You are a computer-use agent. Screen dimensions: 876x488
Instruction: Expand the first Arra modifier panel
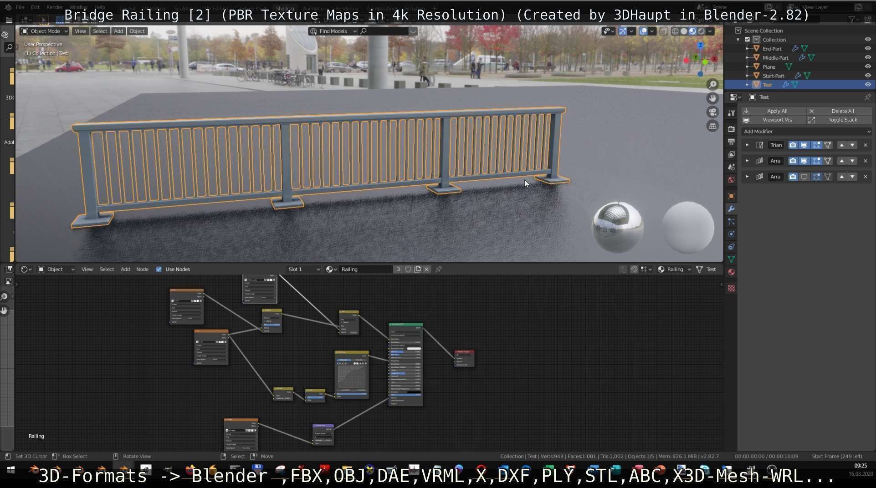point(747,161)
